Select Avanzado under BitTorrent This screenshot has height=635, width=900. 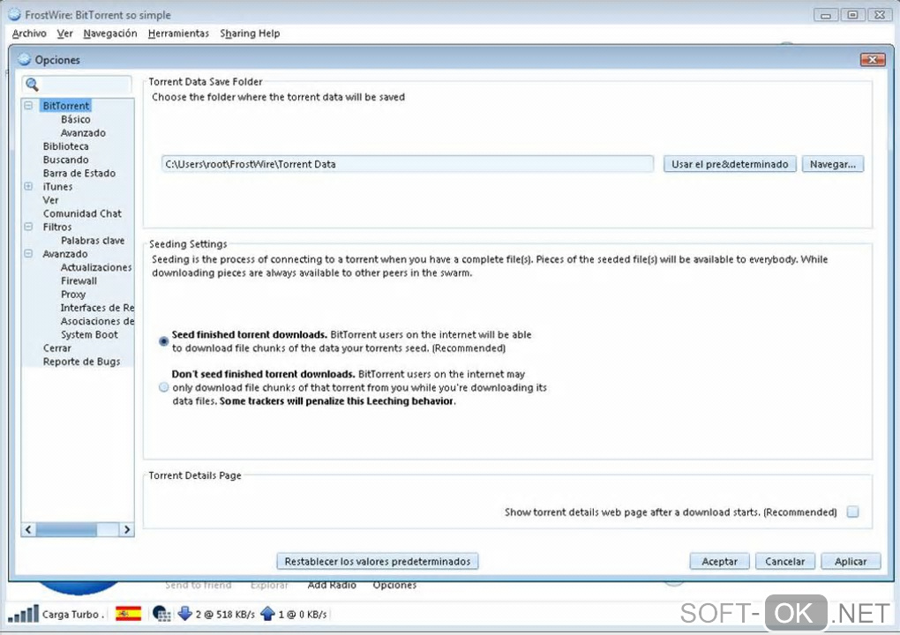point(83,132)
